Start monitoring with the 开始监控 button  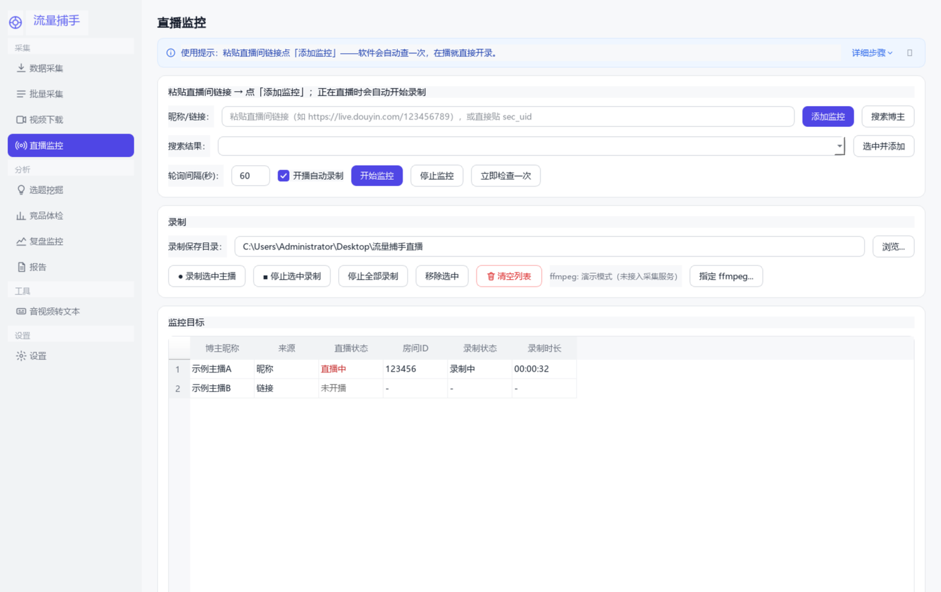(377, 176)
